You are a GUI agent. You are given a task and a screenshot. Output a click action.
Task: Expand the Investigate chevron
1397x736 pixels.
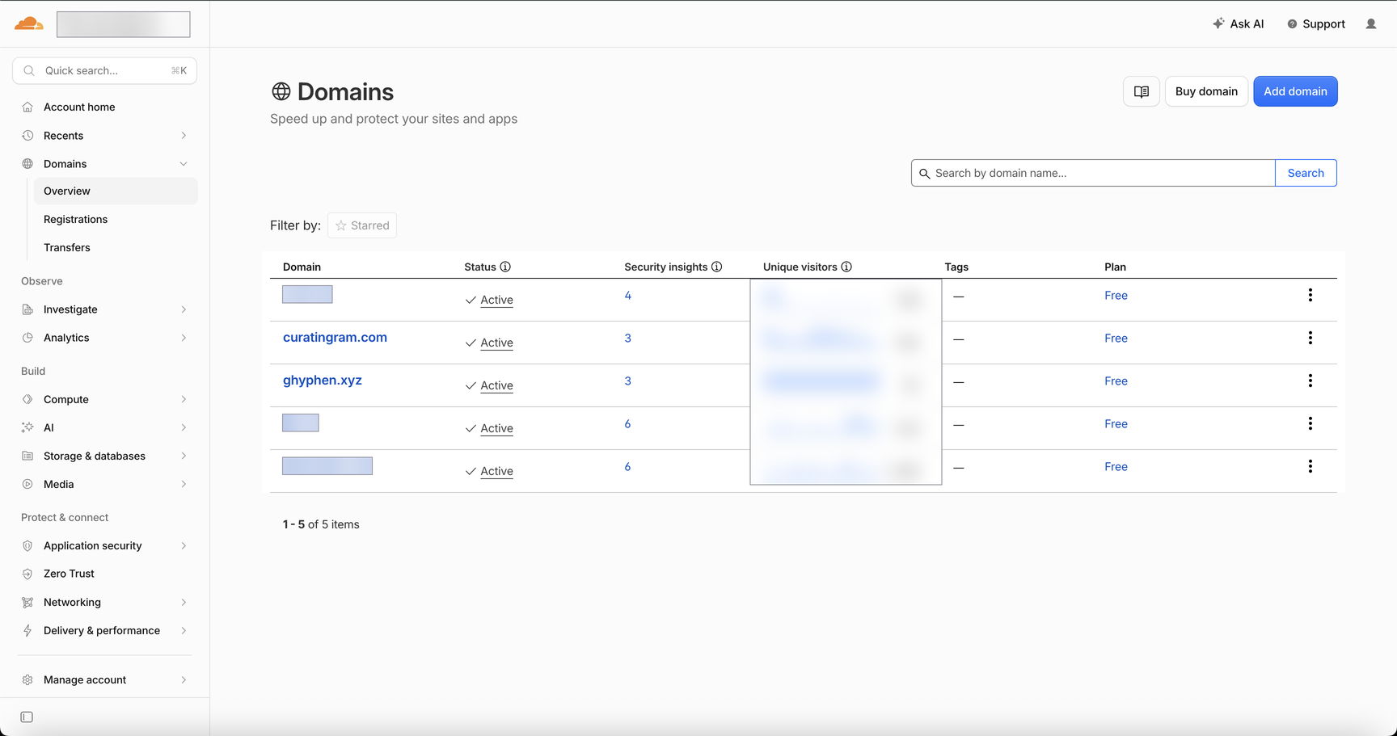coord(184,309)
